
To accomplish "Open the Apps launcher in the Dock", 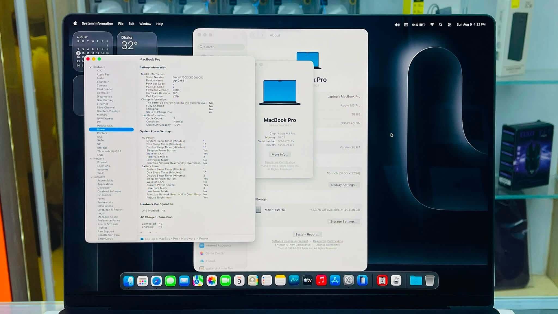I will [142, 281].
